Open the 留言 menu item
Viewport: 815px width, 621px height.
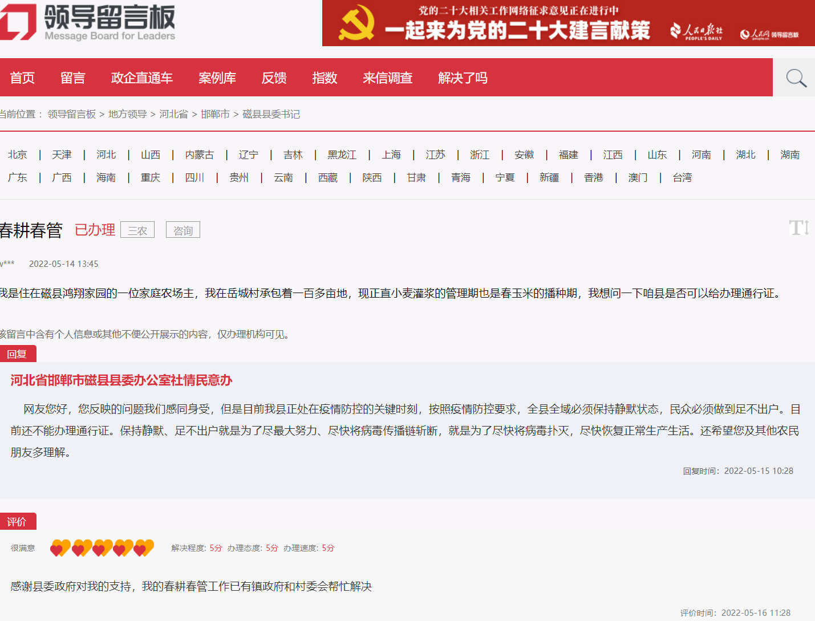pos(72,78)
